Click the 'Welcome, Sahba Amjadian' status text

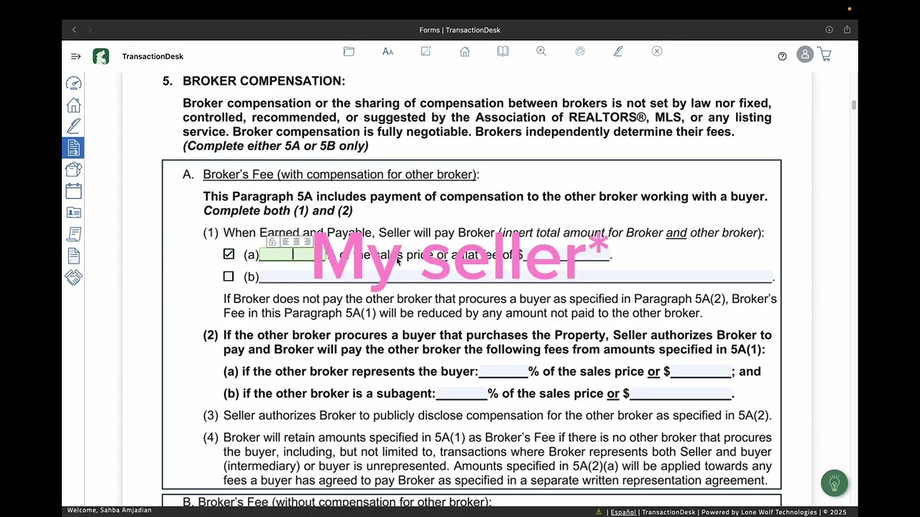point(109,511)
